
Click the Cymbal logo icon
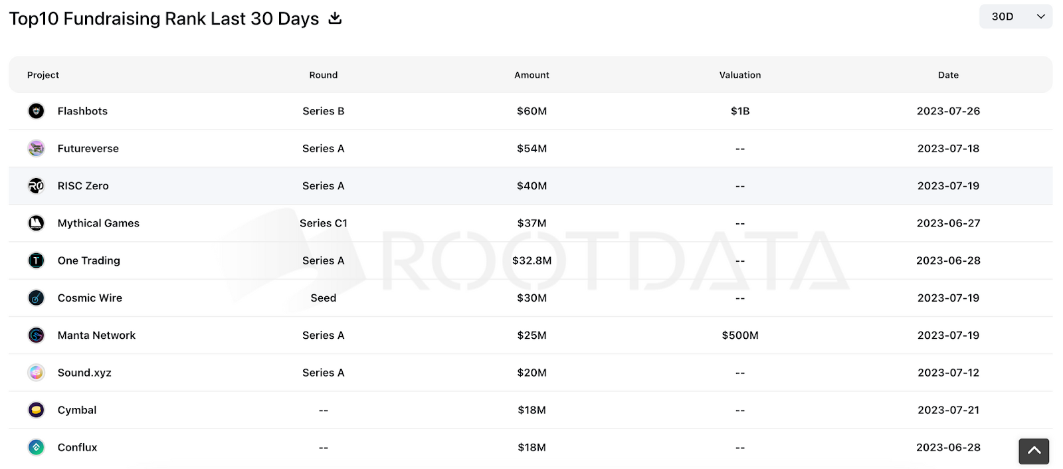coord(37,410)
